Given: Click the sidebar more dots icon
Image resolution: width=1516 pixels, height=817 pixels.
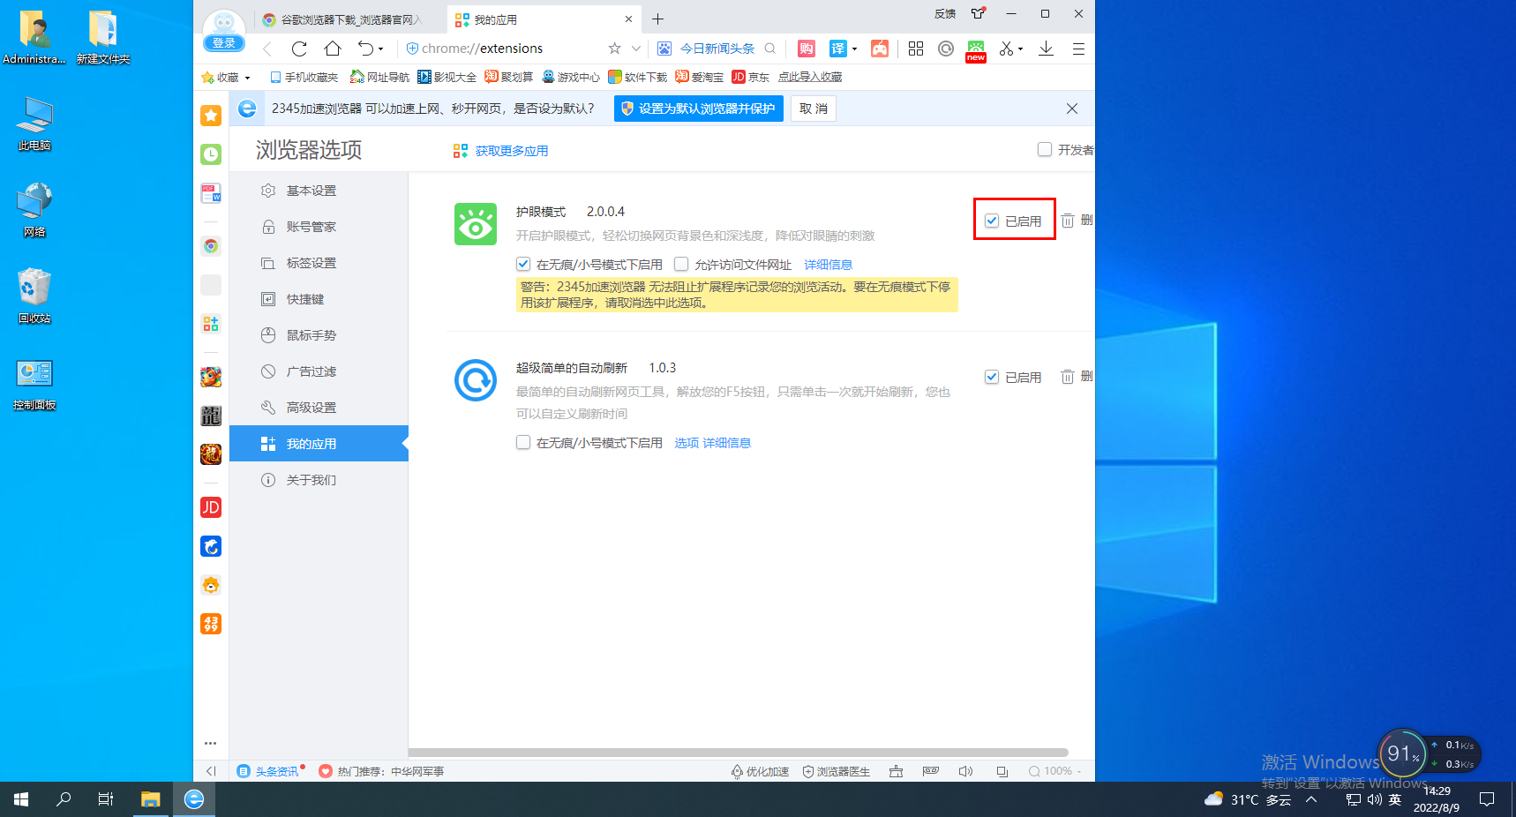Looking at the screenshot, I should (x=211, y=743).
